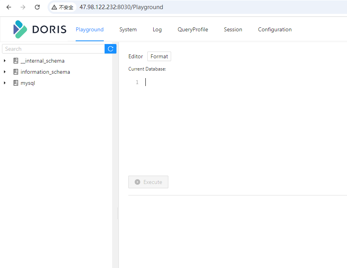
Task: Click the browser back arrow
Action: coord(9,7)
